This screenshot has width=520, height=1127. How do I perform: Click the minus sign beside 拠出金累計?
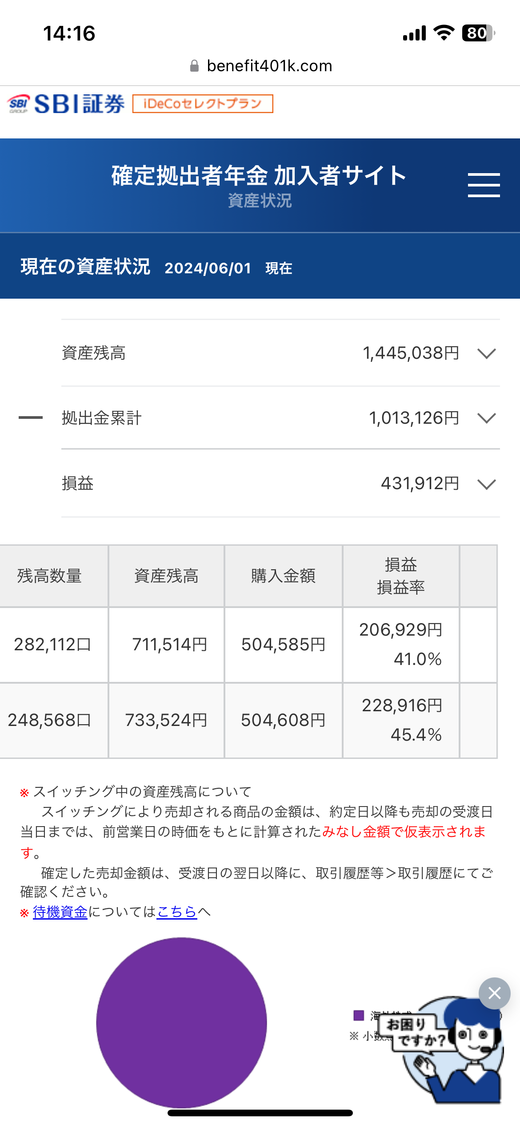tap(31, 418)
